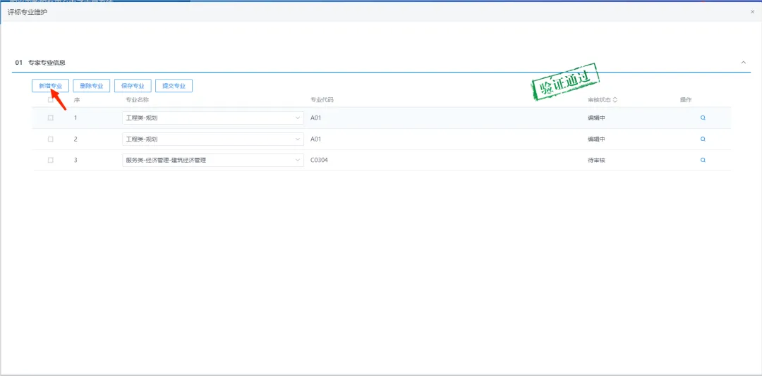This screenshot has height=376, width=762.
Task: Open the 专业名称 dropdown in row 1
Action: (x=213, y=118)
